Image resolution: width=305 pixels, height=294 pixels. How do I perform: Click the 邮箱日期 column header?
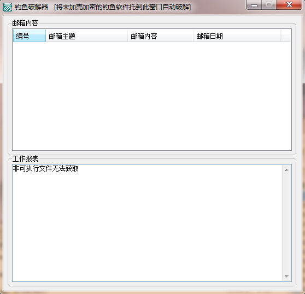pos(237,36)
